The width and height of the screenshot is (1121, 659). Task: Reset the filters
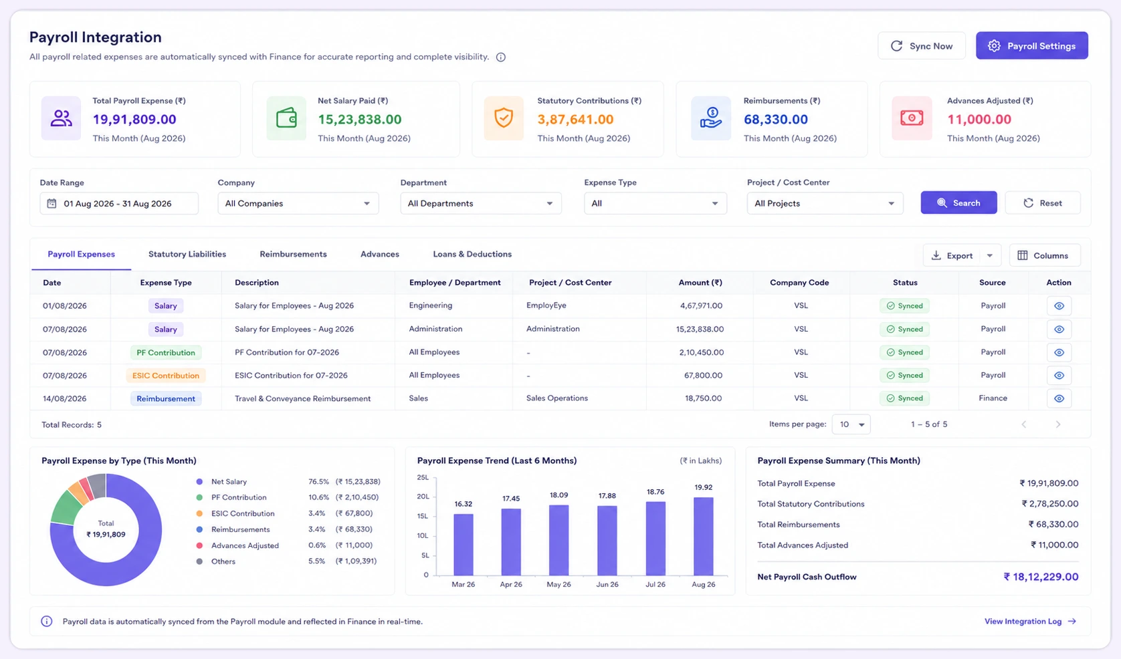(1042, 203)
